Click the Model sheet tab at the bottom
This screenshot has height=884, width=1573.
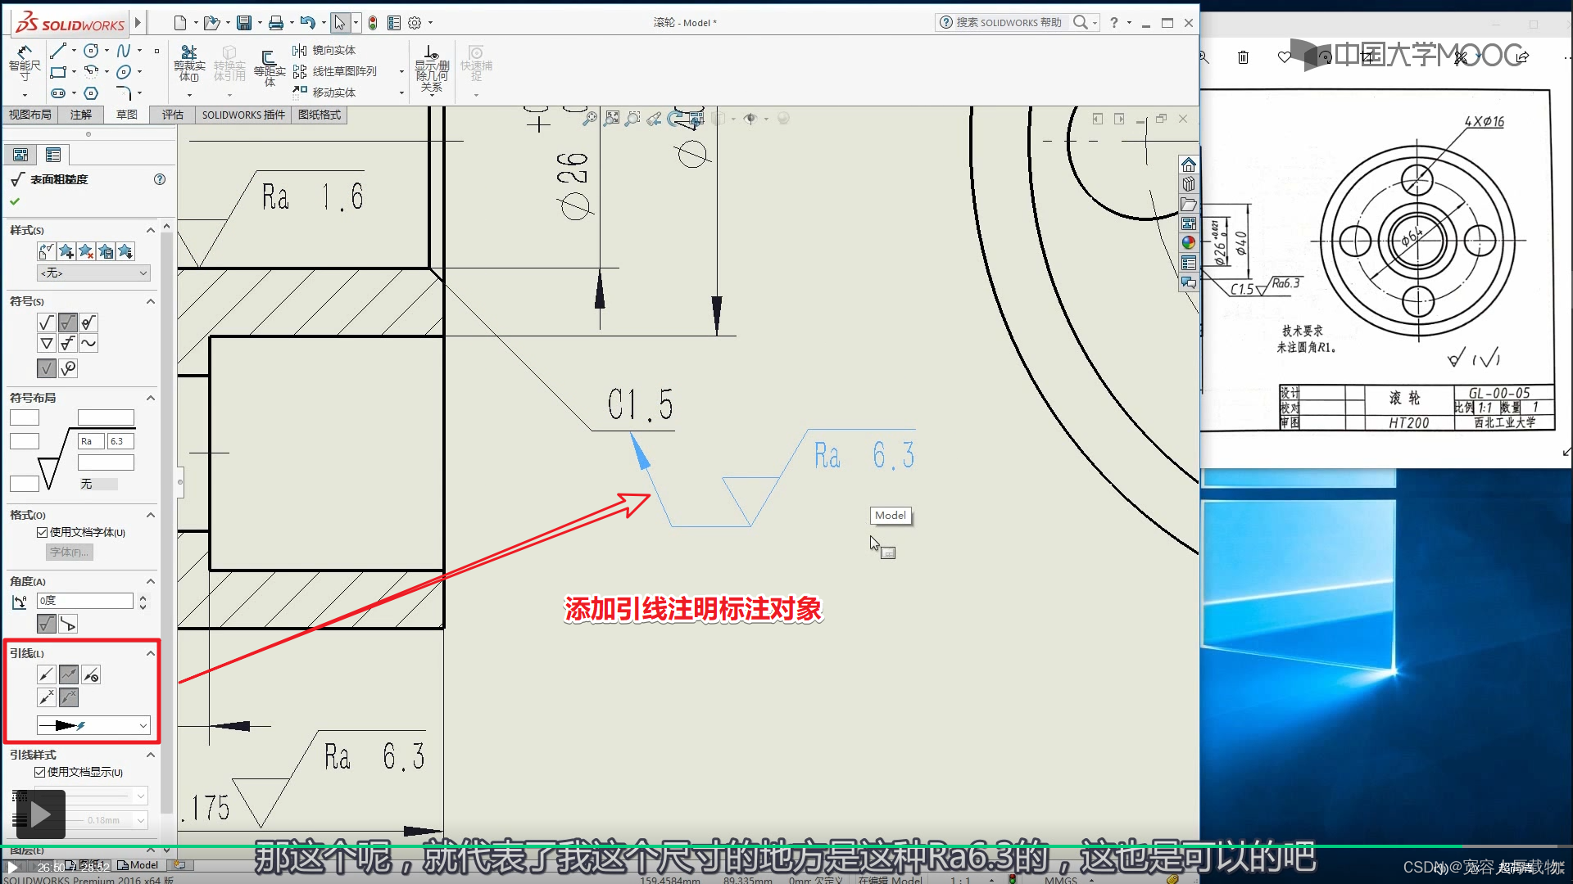coord(138,865)
